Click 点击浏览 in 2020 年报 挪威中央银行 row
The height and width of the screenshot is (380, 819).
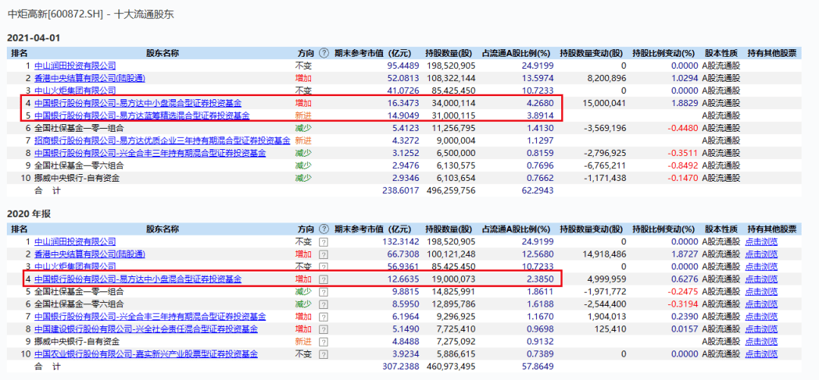(x=761, y=342)
